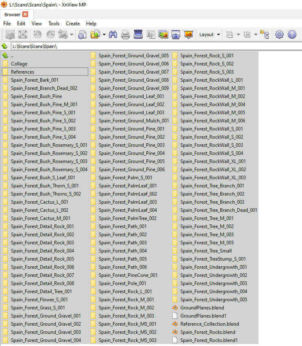Select Spain_Forest_Flower_S_001 folder

(45, 299)
